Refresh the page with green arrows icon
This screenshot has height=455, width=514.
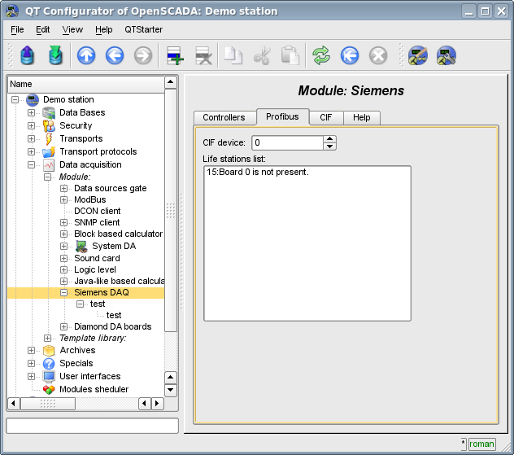pos(322,55)
